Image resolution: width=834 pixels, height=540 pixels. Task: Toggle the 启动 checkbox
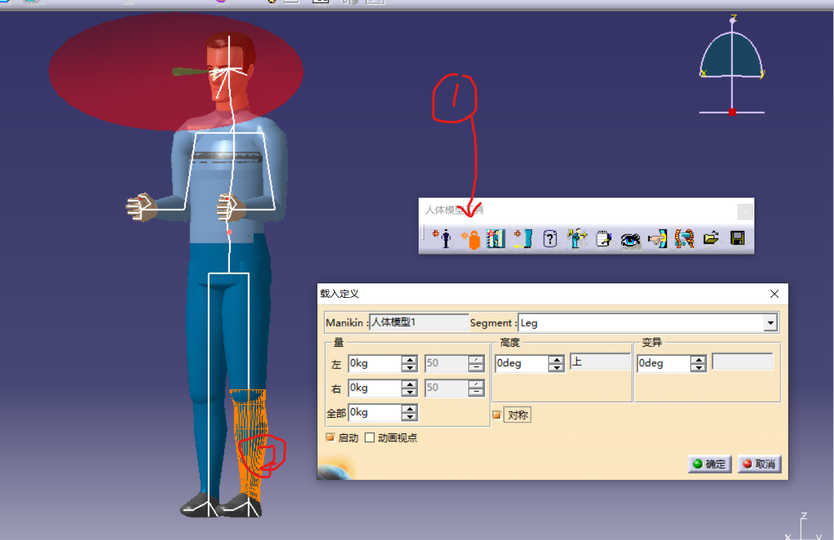[x=330, y=437]
